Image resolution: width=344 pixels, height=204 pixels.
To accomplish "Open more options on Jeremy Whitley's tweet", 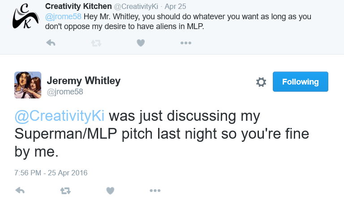I will tap(155, 191).
